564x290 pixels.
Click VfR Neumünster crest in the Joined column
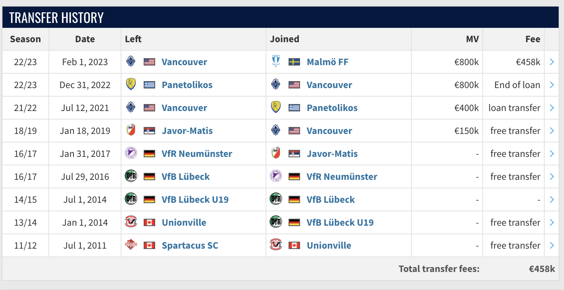click(x=276, y=177)
